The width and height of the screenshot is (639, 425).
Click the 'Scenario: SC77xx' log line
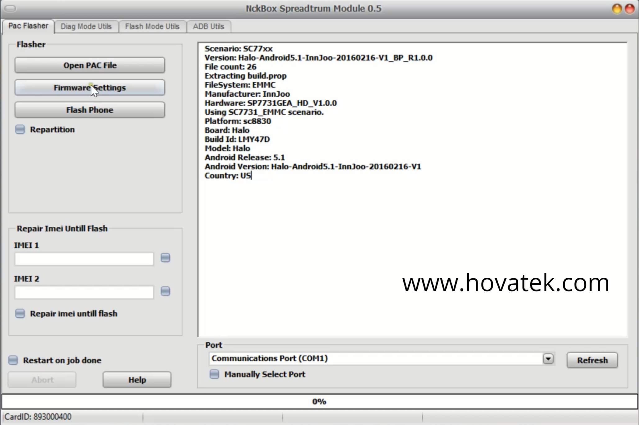(x=238, y=49)
